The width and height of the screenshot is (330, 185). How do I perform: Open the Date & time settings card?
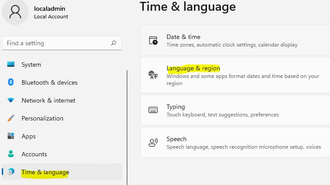click(x=235, y=40)
